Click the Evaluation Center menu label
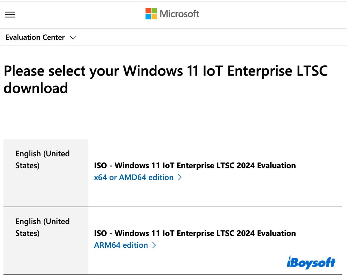The height and width of the screenshot is (279, 347). 35,37
